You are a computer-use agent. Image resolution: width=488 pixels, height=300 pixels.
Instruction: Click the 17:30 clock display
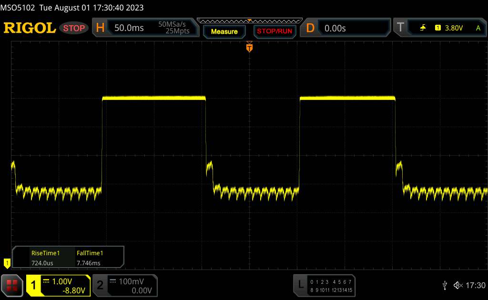pyautogui.click(x=475, y=285)
